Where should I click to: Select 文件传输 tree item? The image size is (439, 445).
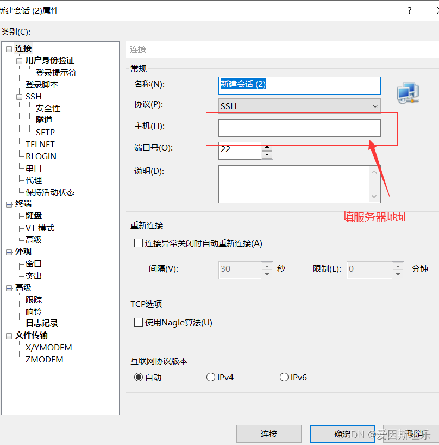tap(32, 335)
